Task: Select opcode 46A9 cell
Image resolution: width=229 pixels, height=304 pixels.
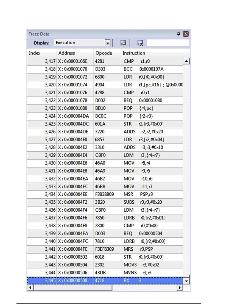Action: point(100,171)
